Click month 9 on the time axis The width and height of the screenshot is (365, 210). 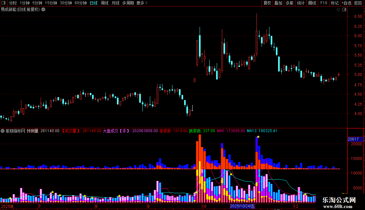coord(148,206)
